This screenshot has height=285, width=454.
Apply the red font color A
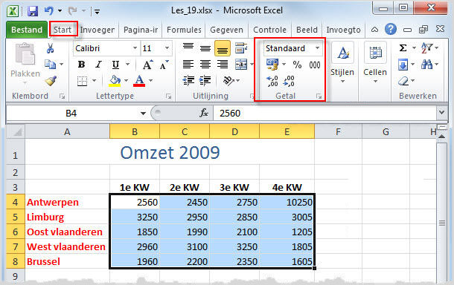click(139, 81)
